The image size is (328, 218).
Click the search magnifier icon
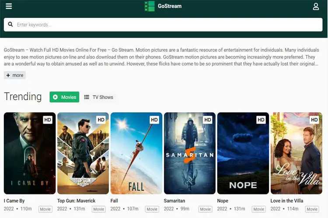click(10, 24)
